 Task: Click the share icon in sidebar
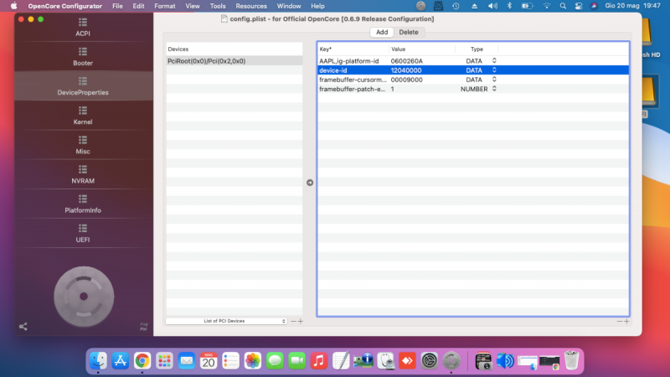coord(23,326)
